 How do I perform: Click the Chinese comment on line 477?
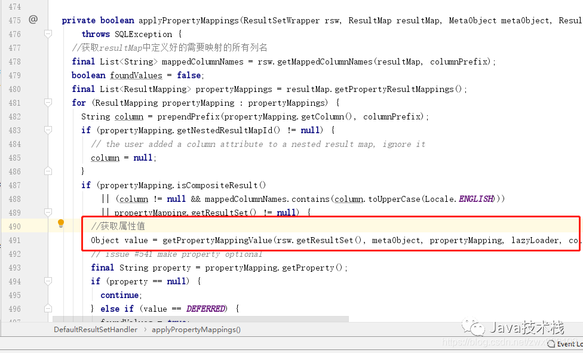click(x=170, y=48)
